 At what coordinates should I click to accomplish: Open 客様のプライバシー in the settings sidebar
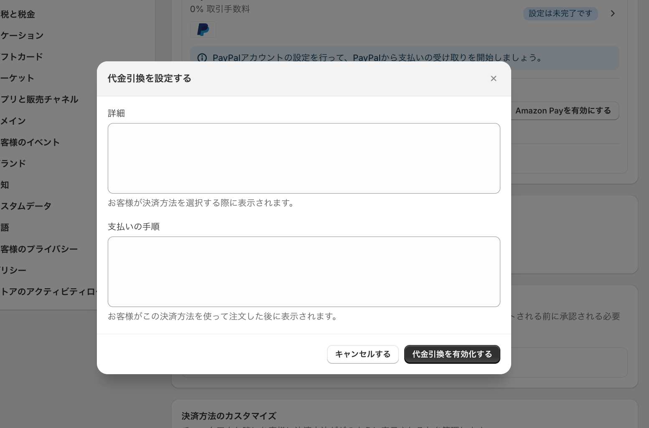[x=39, y=249]
